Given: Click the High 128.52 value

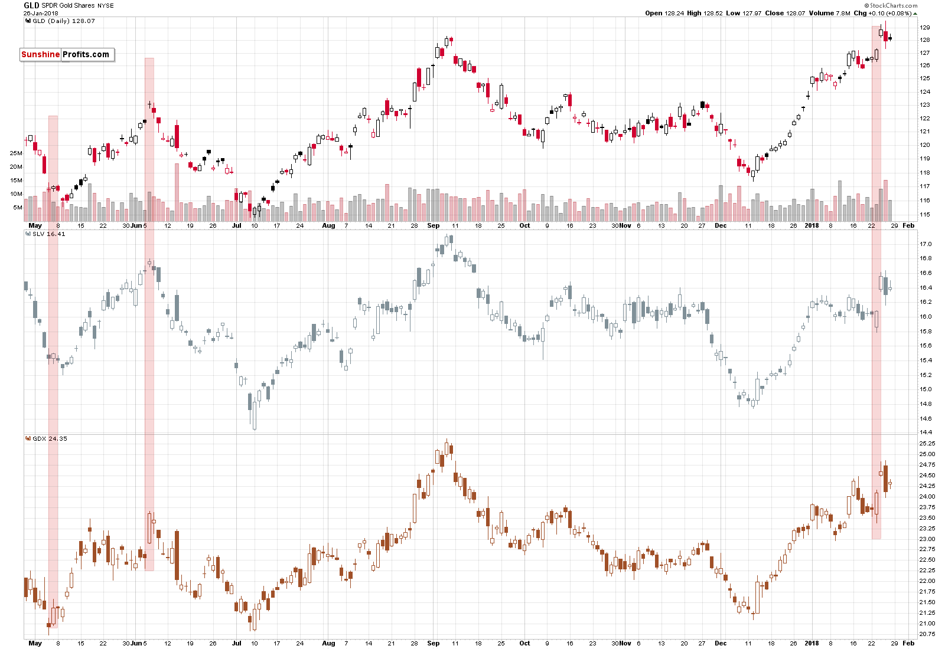Looking at the screenshot, I should pos(705,13).
